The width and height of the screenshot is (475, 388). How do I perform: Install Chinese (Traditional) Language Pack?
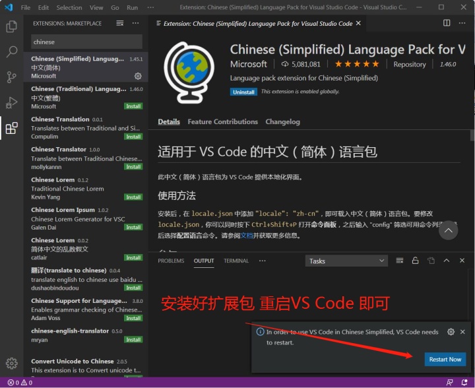click(133, 106)
